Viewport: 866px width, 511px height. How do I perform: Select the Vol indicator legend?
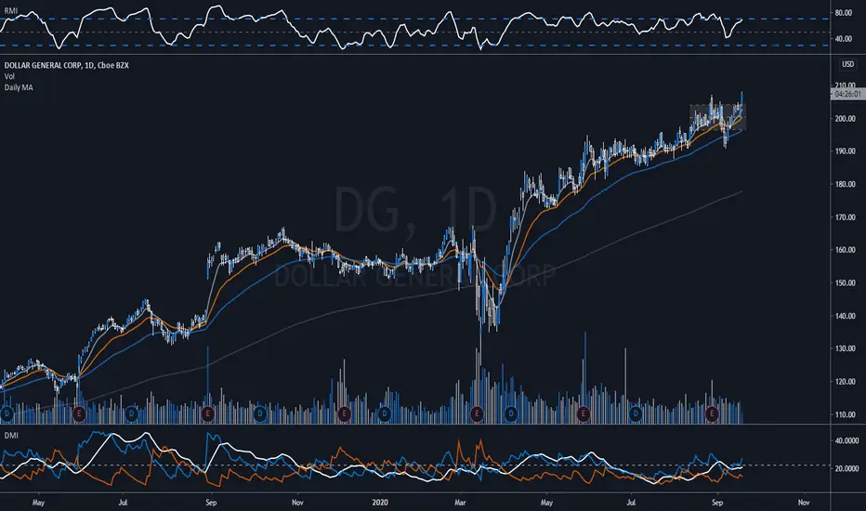[9, 76]
